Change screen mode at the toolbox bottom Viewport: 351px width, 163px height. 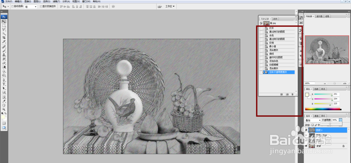pyautogui.click(x=4, y=128)
